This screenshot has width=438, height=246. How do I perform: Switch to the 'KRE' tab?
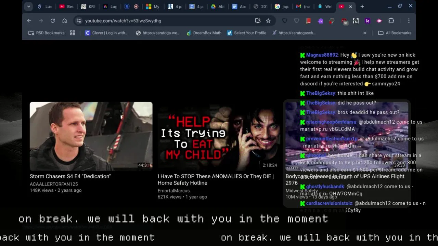pyautogui.click(x=88, y=6)
